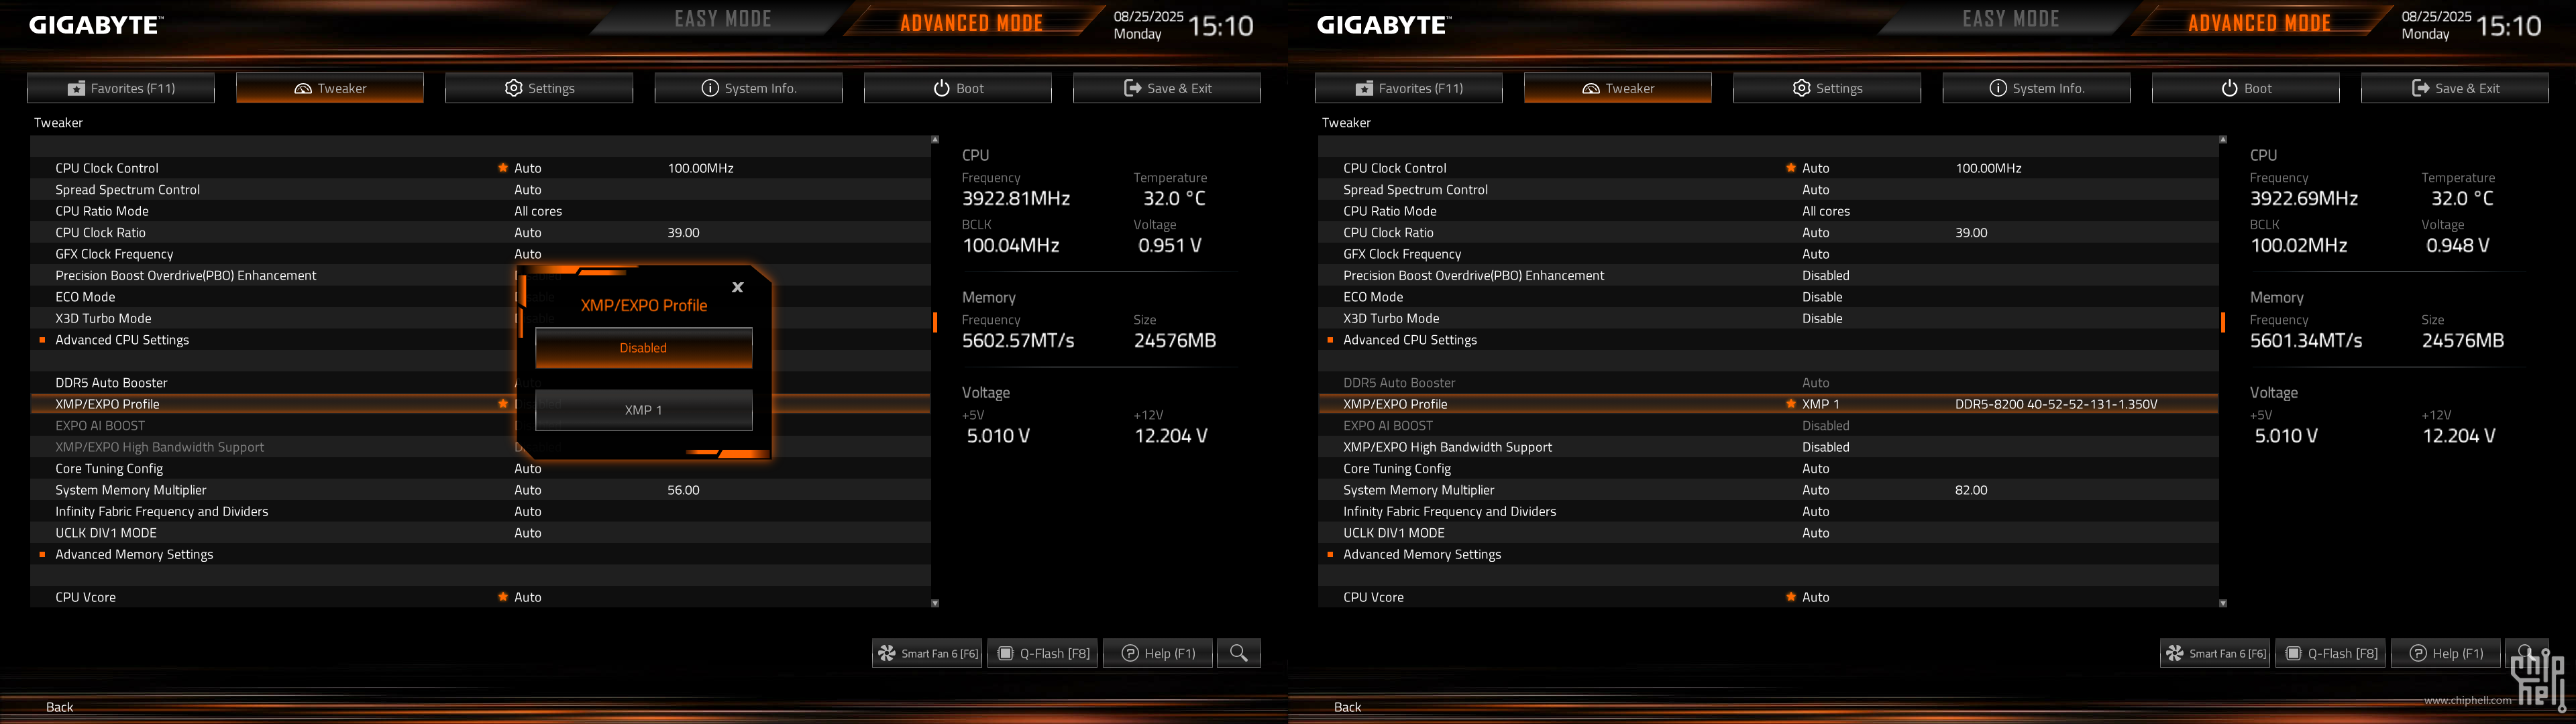This screenshot has width=2576, height=724.
Task: Open Spread Spectrum Control Auto, right screen
Action: click(1816, 189)
